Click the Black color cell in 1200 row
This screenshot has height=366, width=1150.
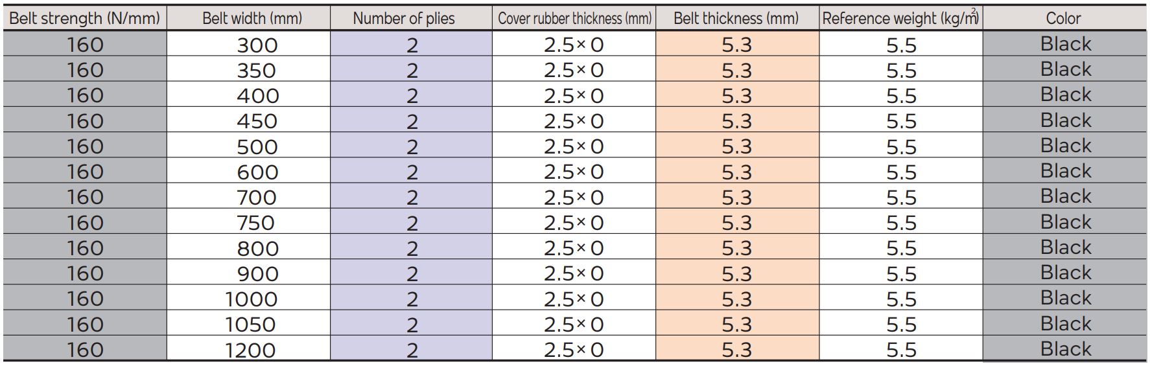click(x=1064, y=349)
